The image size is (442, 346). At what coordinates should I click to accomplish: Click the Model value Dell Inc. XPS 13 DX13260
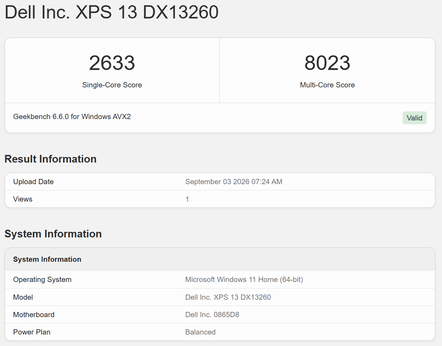tap(228, 297)
